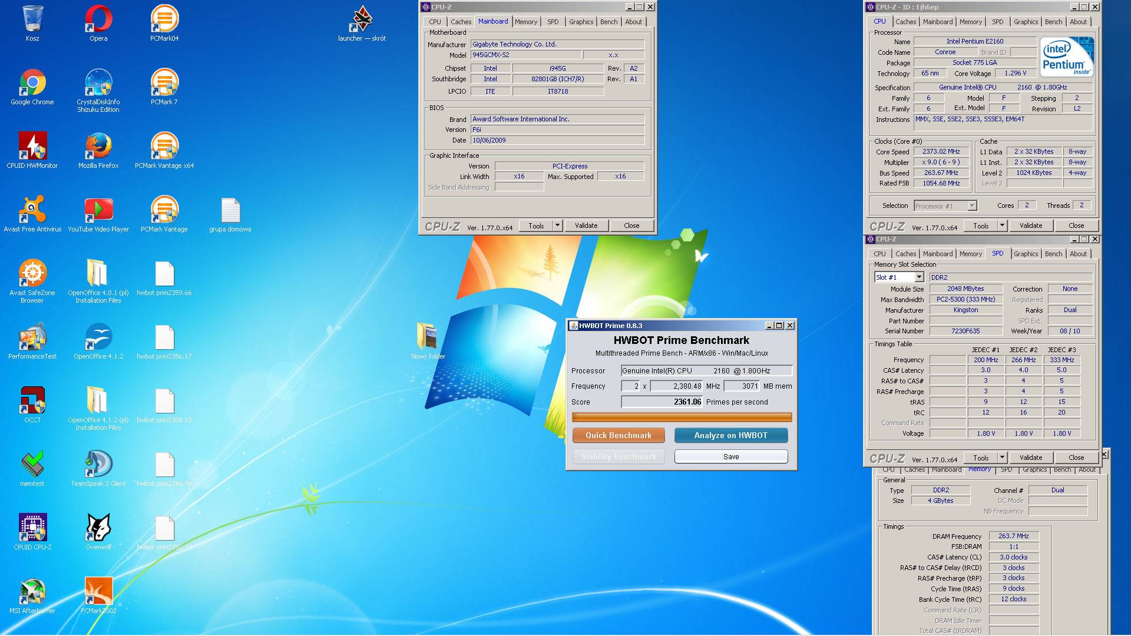Open the Recycle Bin (Kosz) icon
Screen dimensions: 1131x636
coord(32,24)
